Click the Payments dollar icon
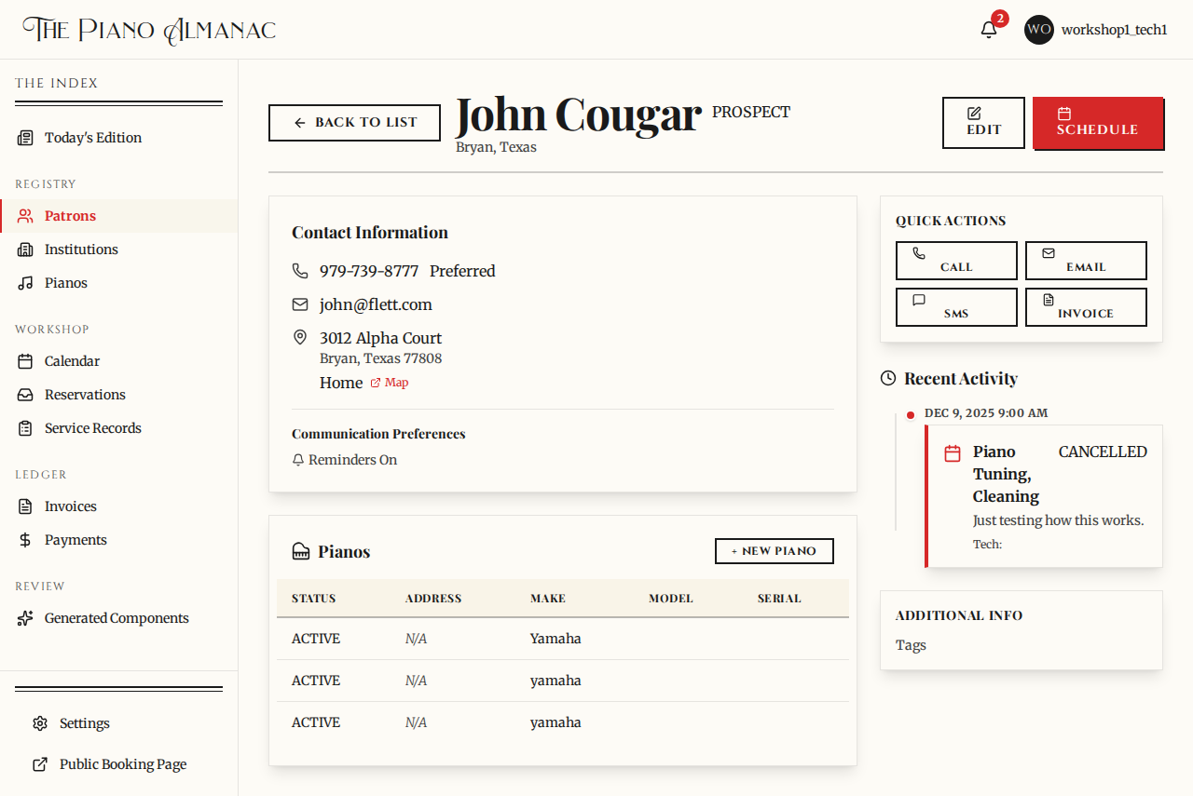Screen dimensions: 1193x796 (26, 540)
